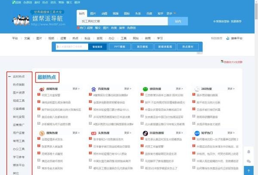258x175 pixels.
Task: Click the banner keyword input field
Action: click(x=72, y=47)
